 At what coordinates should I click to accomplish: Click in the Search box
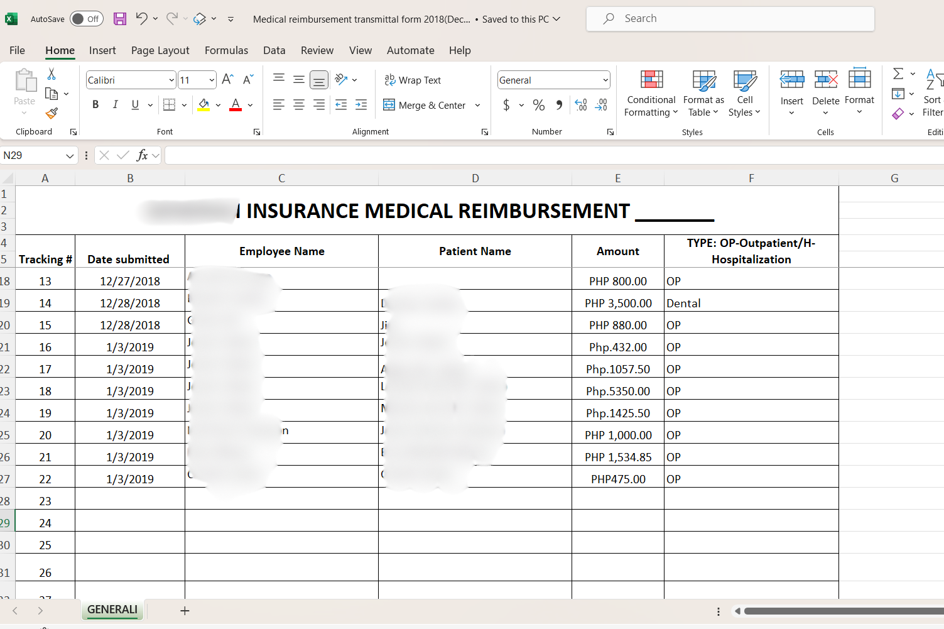point(730,19)
